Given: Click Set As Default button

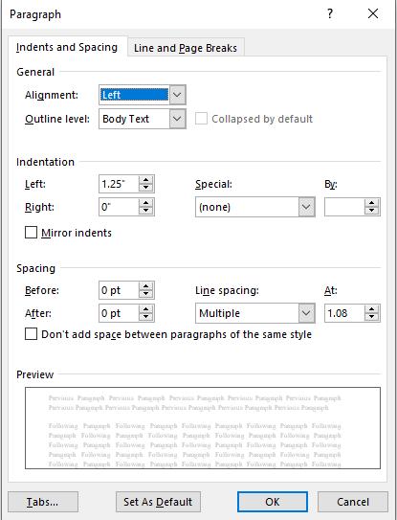Looking at the screenshot, I should tap(158, 502).
